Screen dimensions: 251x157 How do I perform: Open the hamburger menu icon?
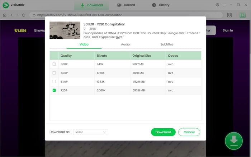(x=224, y=5)
